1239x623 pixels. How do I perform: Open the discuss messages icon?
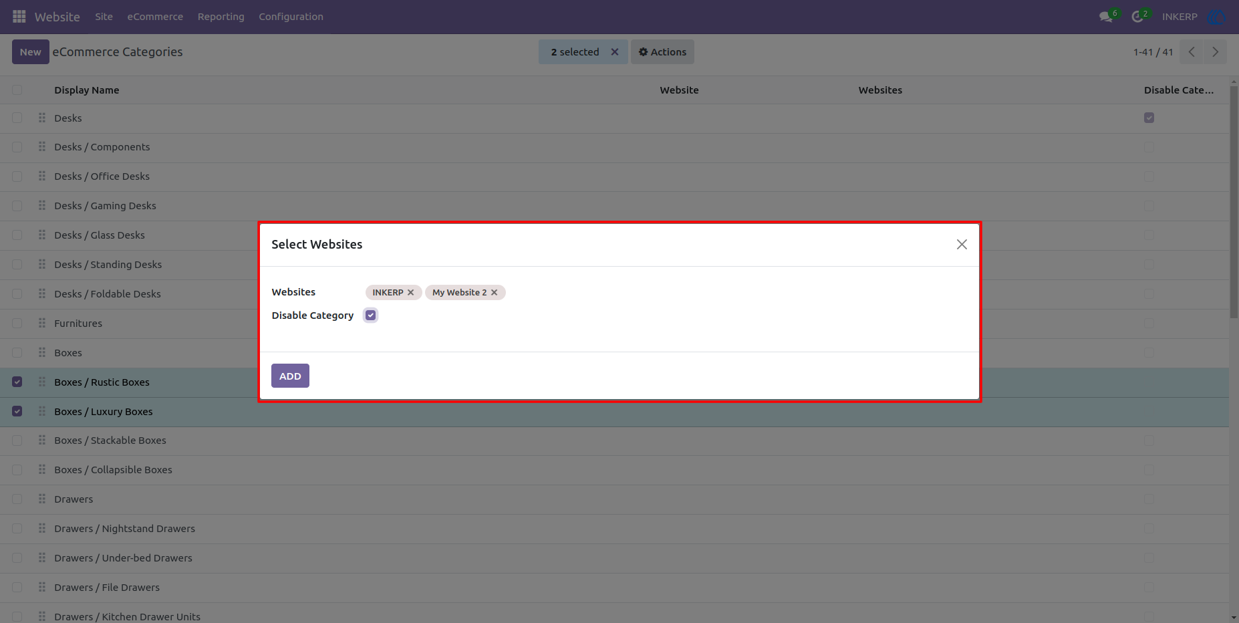coord(1106,17)
